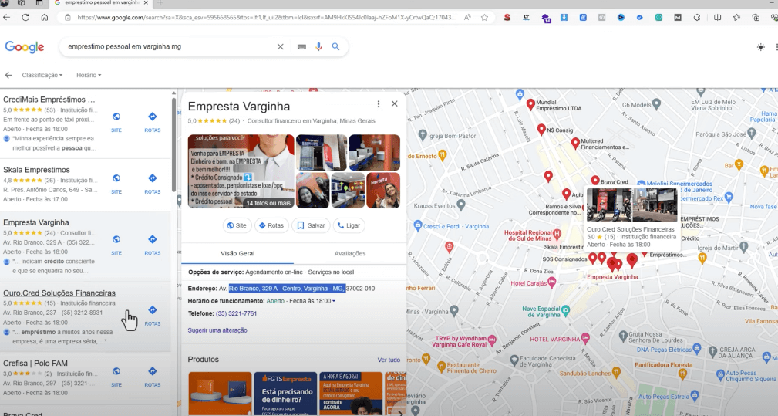The height and width of the screenshot is (416, 778).
Task: Click the Multcred Financiamentos map pin
Action: (575, 144)
